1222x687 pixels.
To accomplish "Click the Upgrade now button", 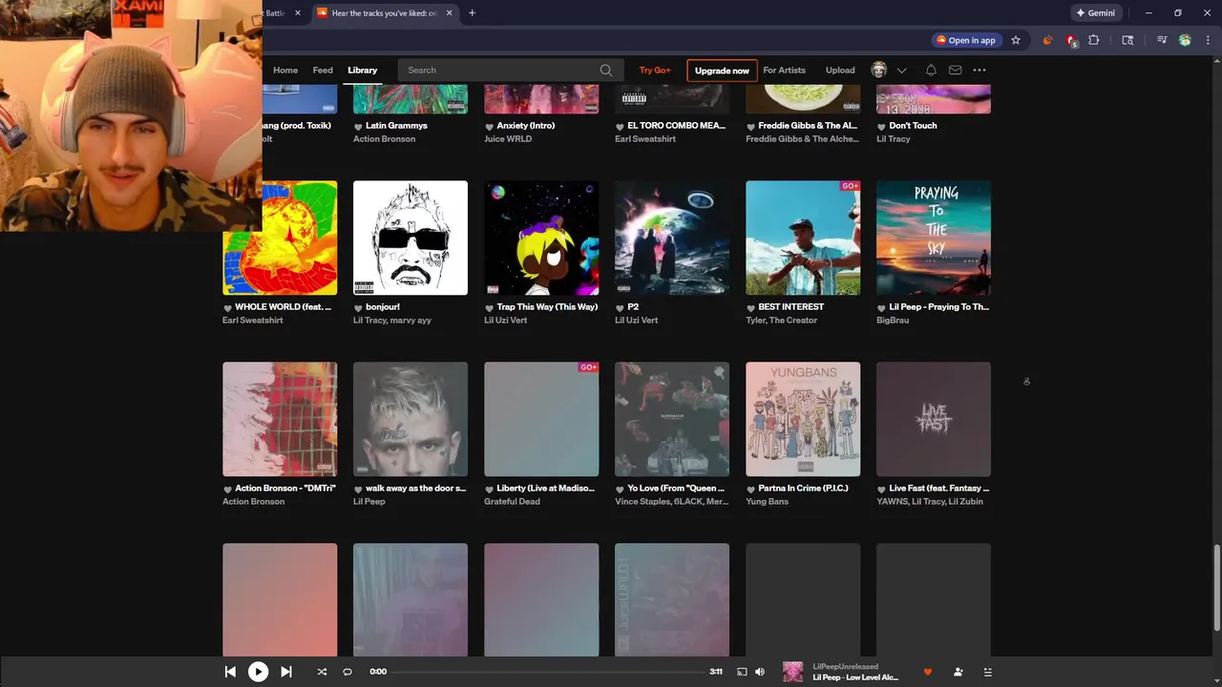I will coord(722,71).
